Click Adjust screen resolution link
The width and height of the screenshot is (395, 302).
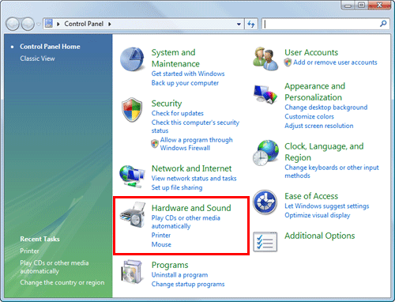tap(319, 126)
